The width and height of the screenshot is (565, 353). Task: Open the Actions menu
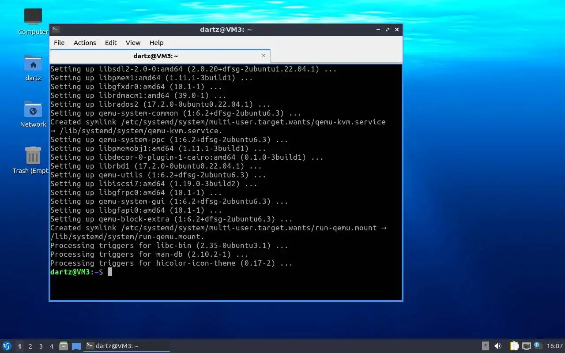click(x=85, y=43)
